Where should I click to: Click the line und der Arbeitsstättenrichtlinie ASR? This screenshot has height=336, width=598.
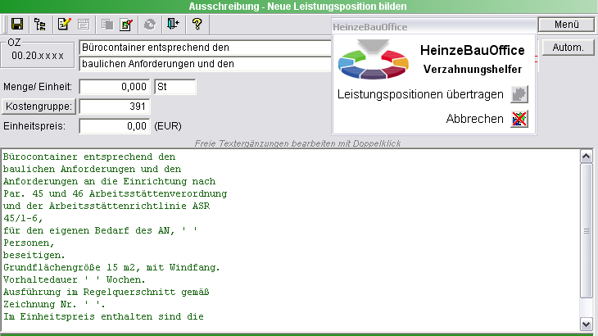pos(106,206)
